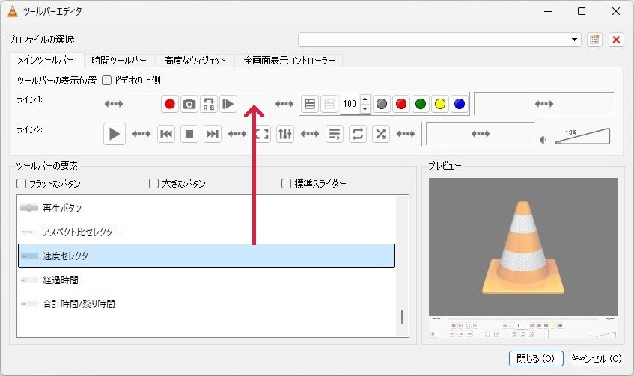Image resolution: width=634 pixels, height=376 pixels.
Task: Click the frame-by-frame icon
Action: (x=228, y=104)
